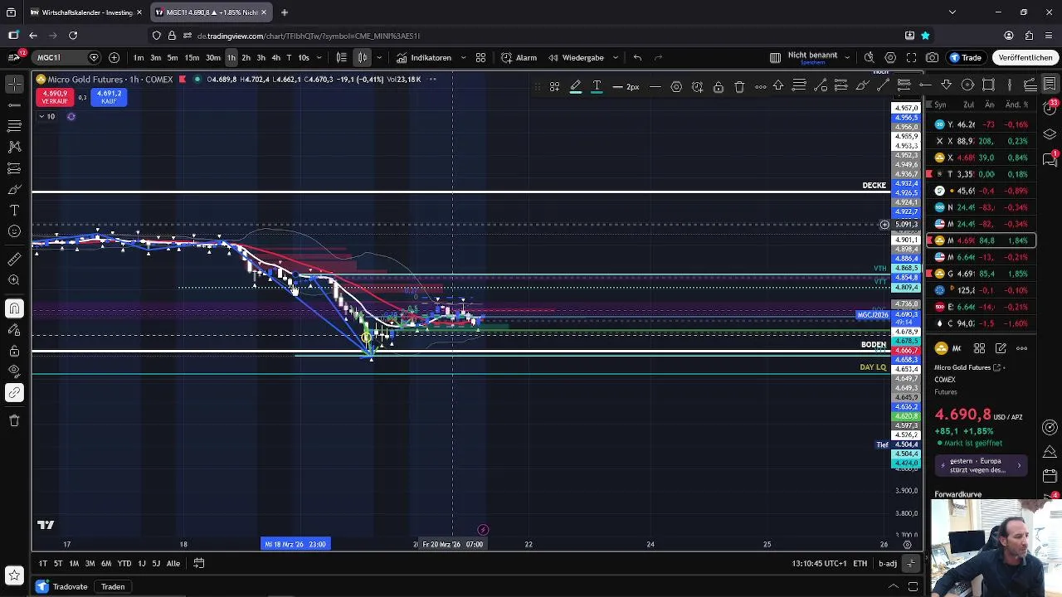This screenshot has height=597, width=1062.
Task: Go back in browser history
Action: coord(32,36)
